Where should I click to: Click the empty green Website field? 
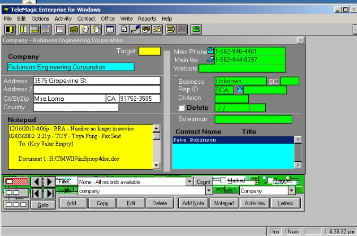click(x=242, y=68)
